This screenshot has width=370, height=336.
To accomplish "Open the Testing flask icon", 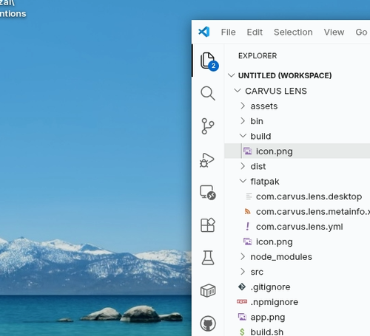I will (208, 258).
